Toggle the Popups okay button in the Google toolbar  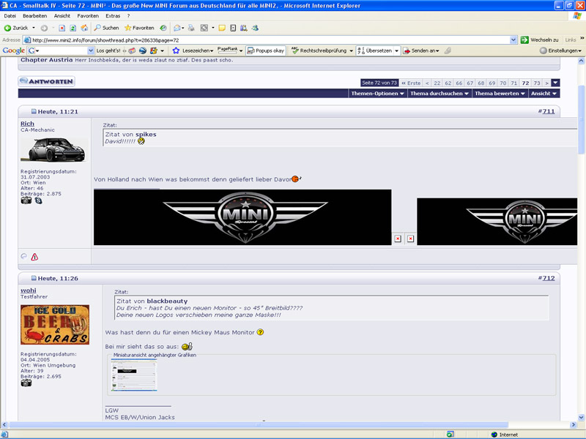(266, 50)
